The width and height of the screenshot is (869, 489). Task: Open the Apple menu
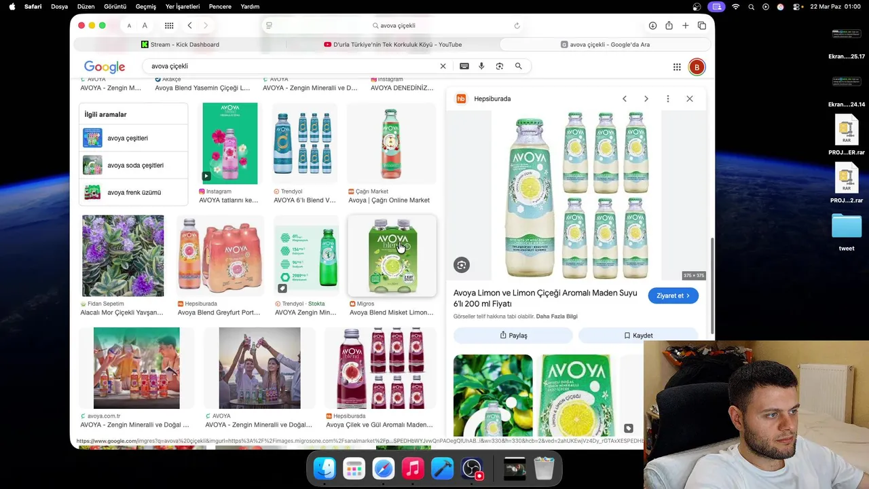(12, 7)
